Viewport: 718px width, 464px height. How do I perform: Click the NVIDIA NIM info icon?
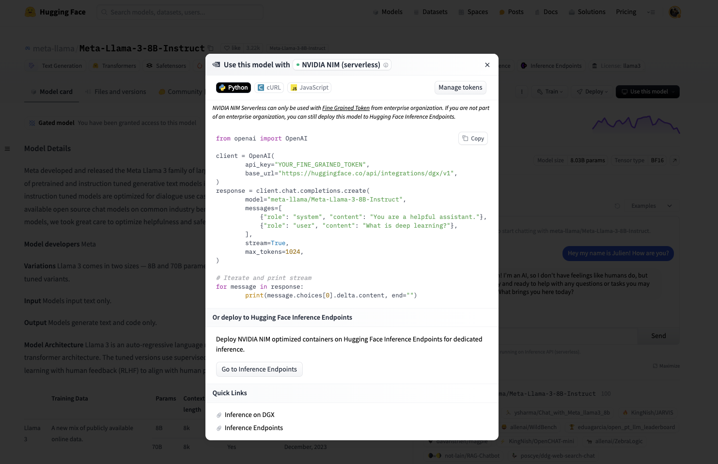click(386, 65)
